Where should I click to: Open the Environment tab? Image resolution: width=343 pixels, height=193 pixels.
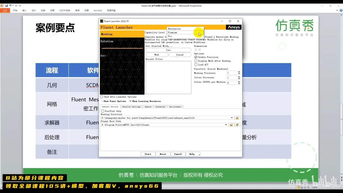(175, 107)
